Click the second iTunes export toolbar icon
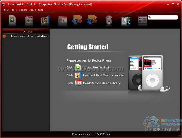This screenshot has height=138, width=182. pyautogui.click(x=92, y=20)
